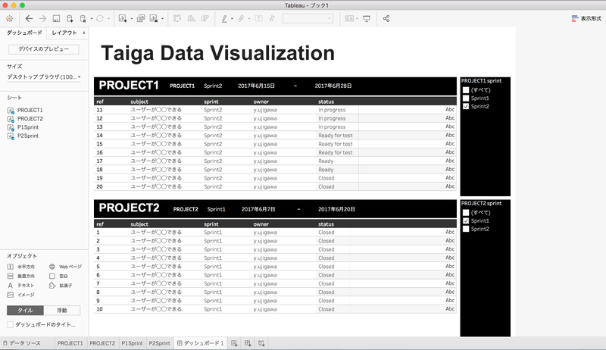Sort descending using the toolbar icon
This screenshot has width=606, height=350.
(205, 18)
